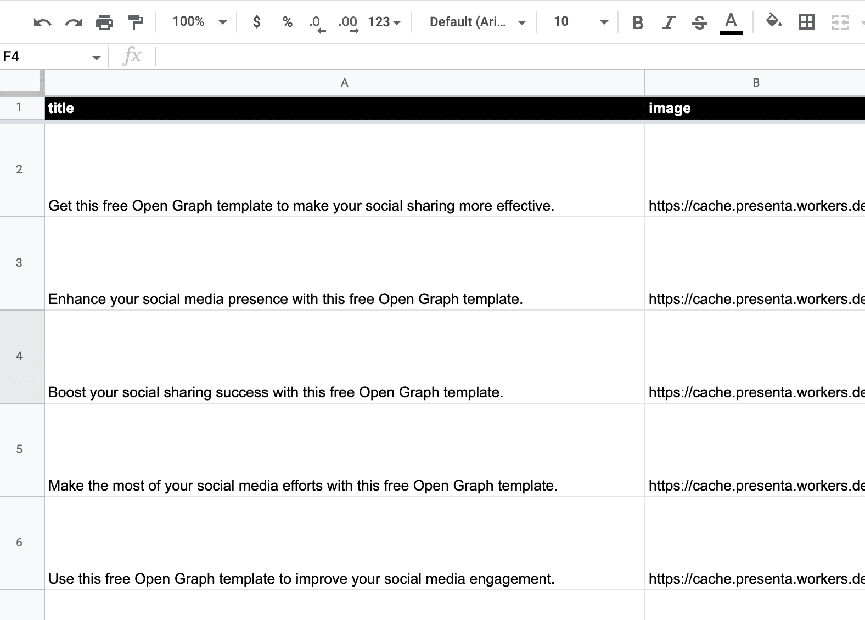Click the cache.presenta URL in row 6
865x620 pixels.
click(756, 579)
